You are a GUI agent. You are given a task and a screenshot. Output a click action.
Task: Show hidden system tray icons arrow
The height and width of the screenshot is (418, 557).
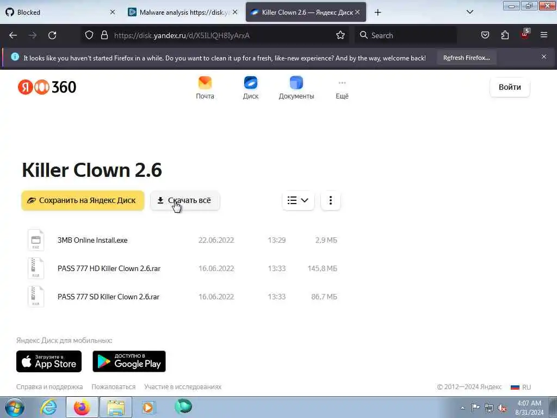462,408
